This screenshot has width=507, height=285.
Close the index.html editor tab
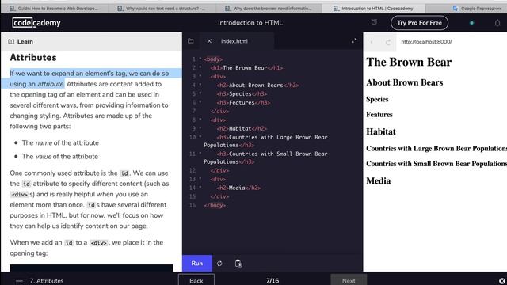coord(209,41)
